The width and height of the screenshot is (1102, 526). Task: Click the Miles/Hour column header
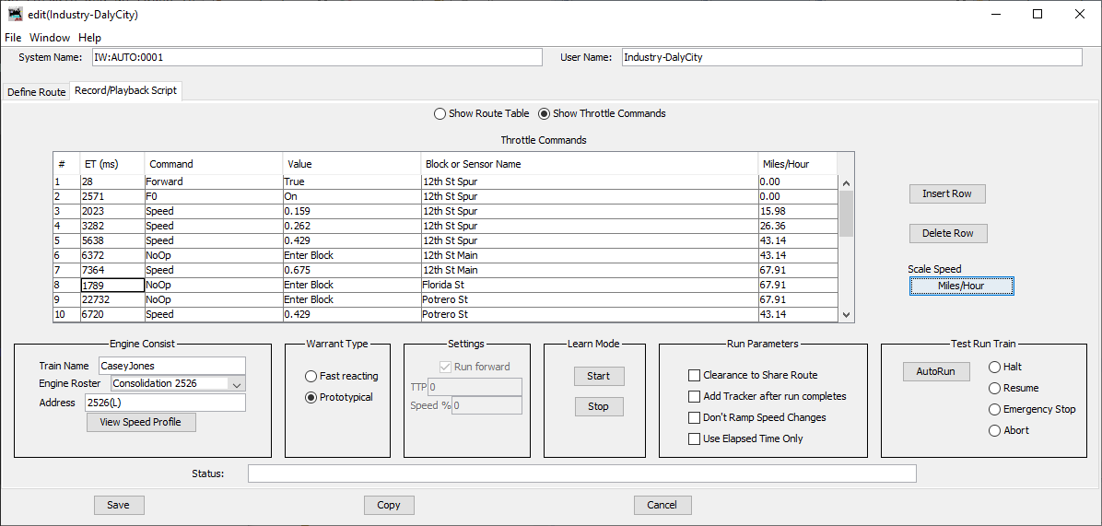click(x=798, y=164)
